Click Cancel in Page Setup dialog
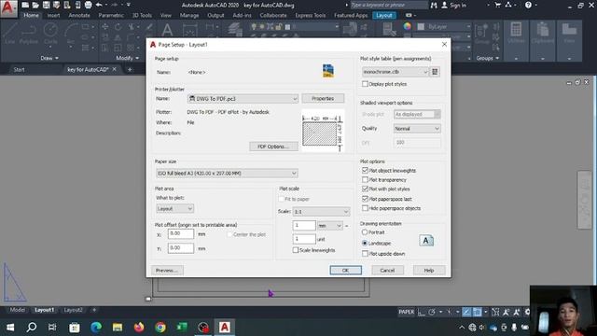 pyautogui.click(x=387, y=270)
